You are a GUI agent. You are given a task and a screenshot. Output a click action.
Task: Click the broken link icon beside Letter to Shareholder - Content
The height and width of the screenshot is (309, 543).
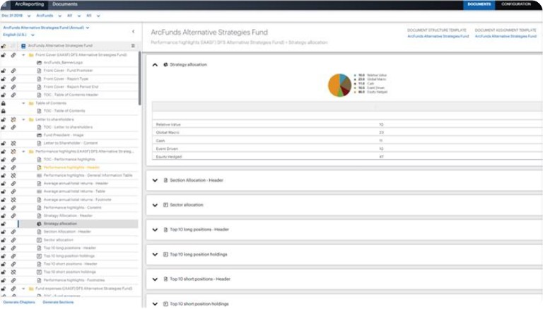(x=13, y=143)
